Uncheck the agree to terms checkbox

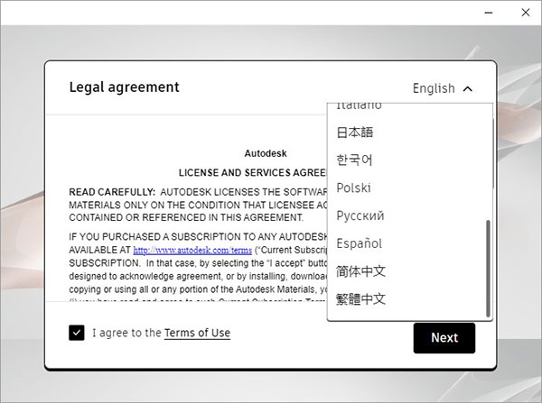[x=77, y=334]
